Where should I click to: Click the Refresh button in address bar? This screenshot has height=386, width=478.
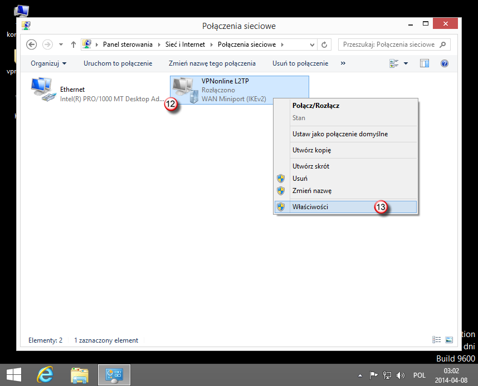point(324,44)
